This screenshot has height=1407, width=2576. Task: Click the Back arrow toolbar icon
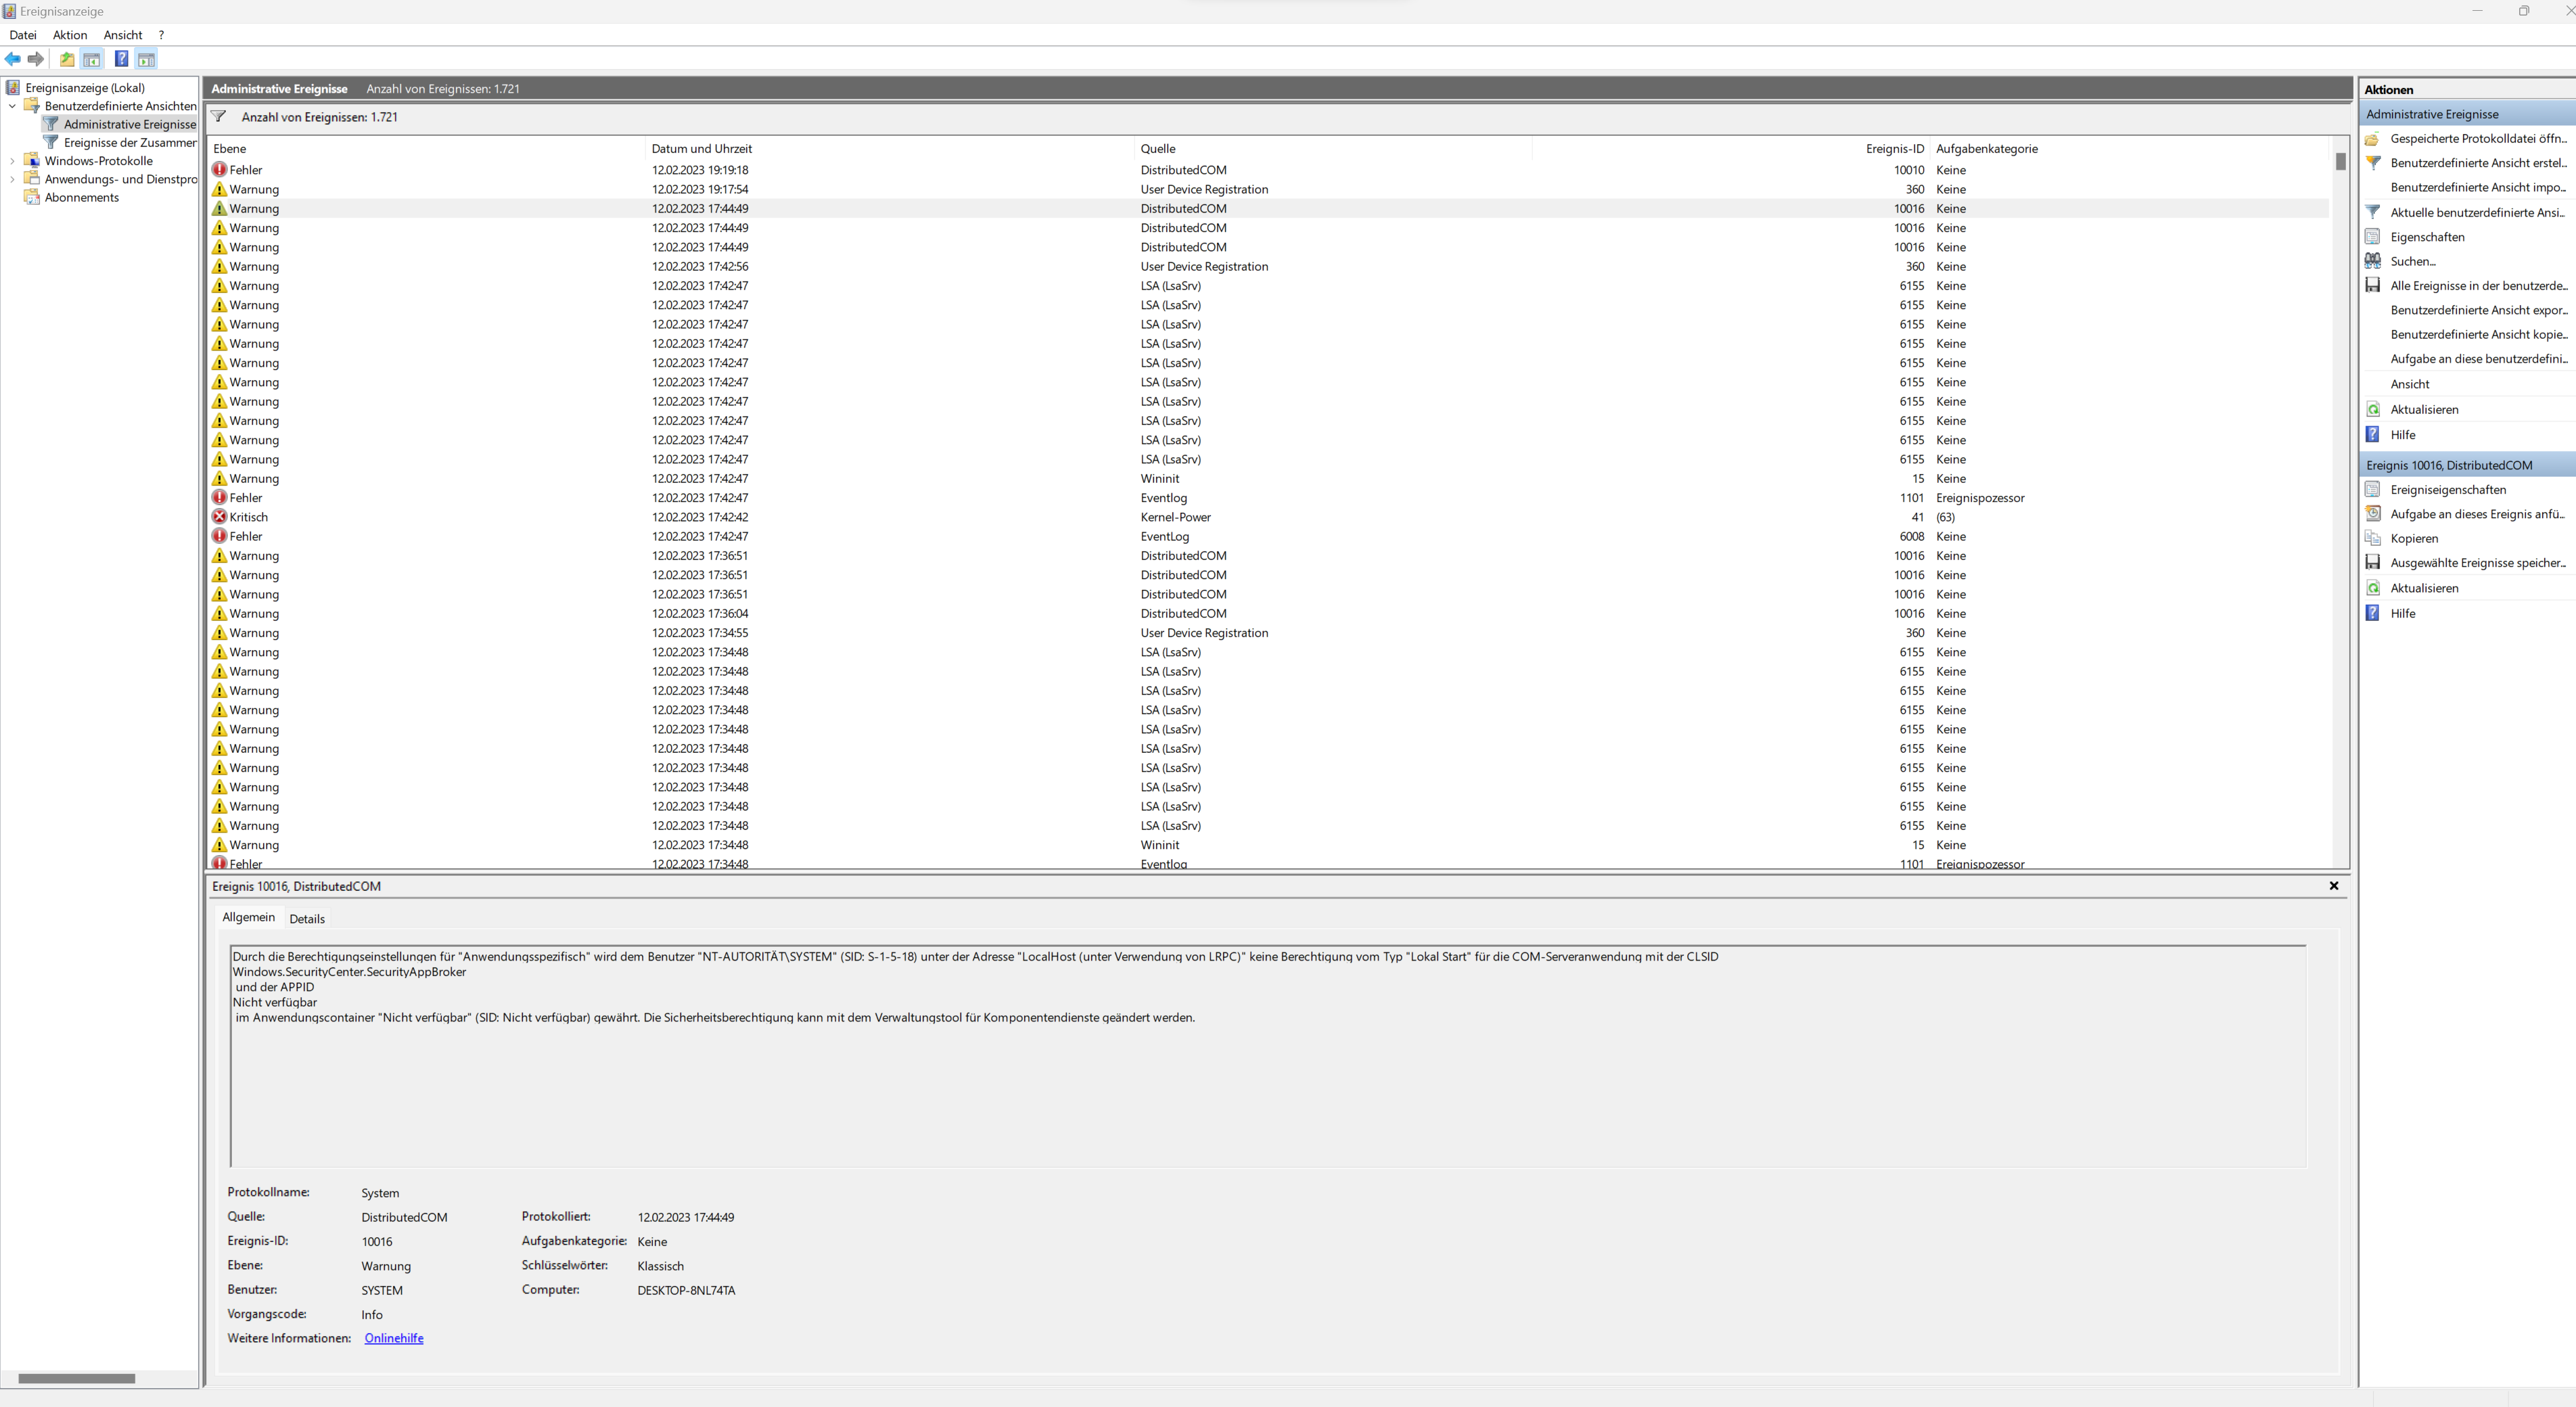[13, 59]
